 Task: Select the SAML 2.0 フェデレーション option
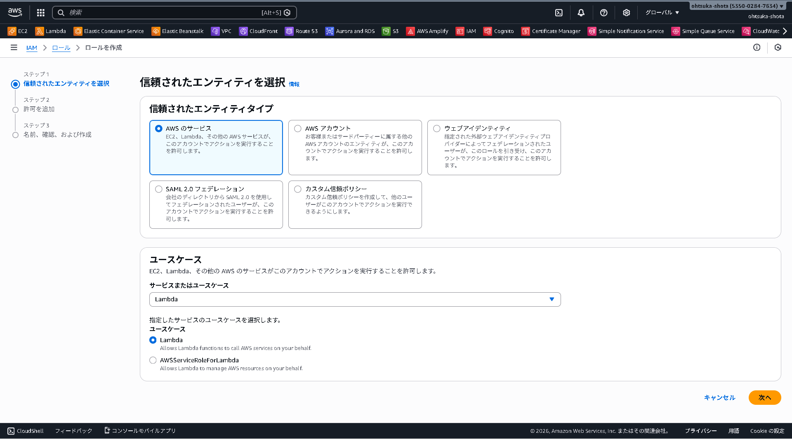pos(159,189)
